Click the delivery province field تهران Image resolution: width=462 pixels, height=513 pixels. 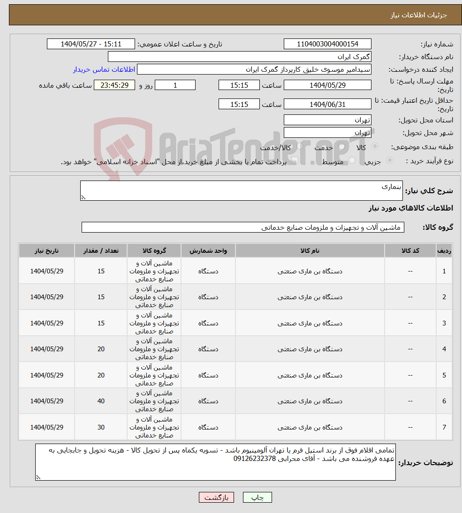327,120
